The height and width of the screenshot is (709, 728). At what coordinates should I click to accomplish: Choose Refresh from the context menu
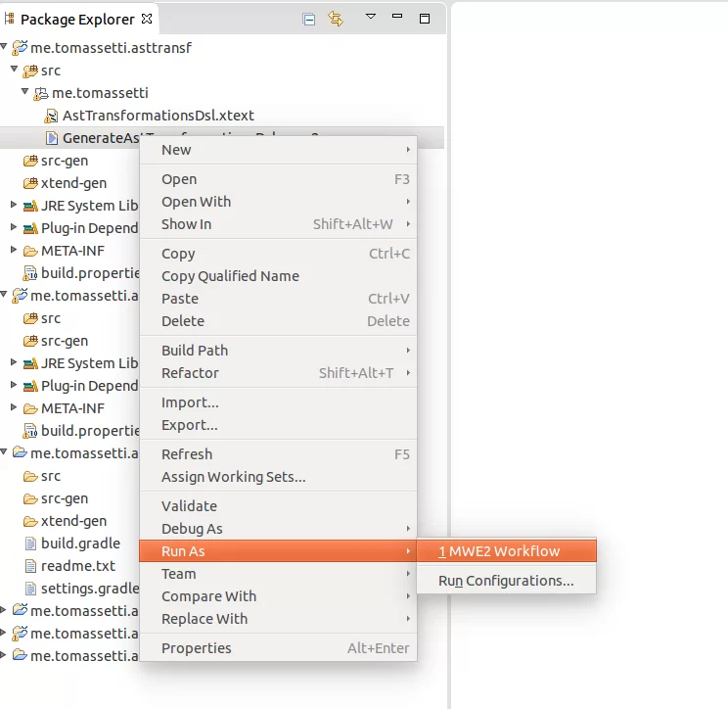tap(278, 454)
